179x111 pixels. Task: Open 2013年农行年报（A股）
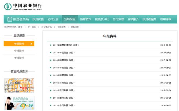click(x=64, y=106)
